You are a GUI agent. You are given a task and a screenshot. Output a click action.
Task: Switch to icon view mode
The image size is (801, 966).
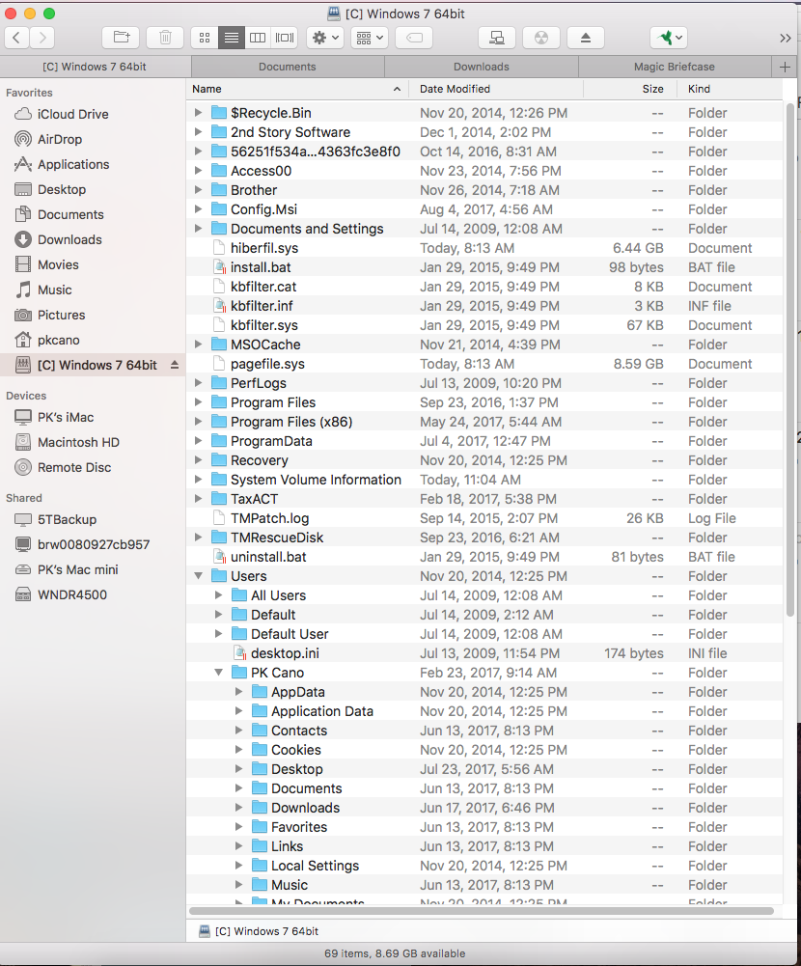(205, 38)
